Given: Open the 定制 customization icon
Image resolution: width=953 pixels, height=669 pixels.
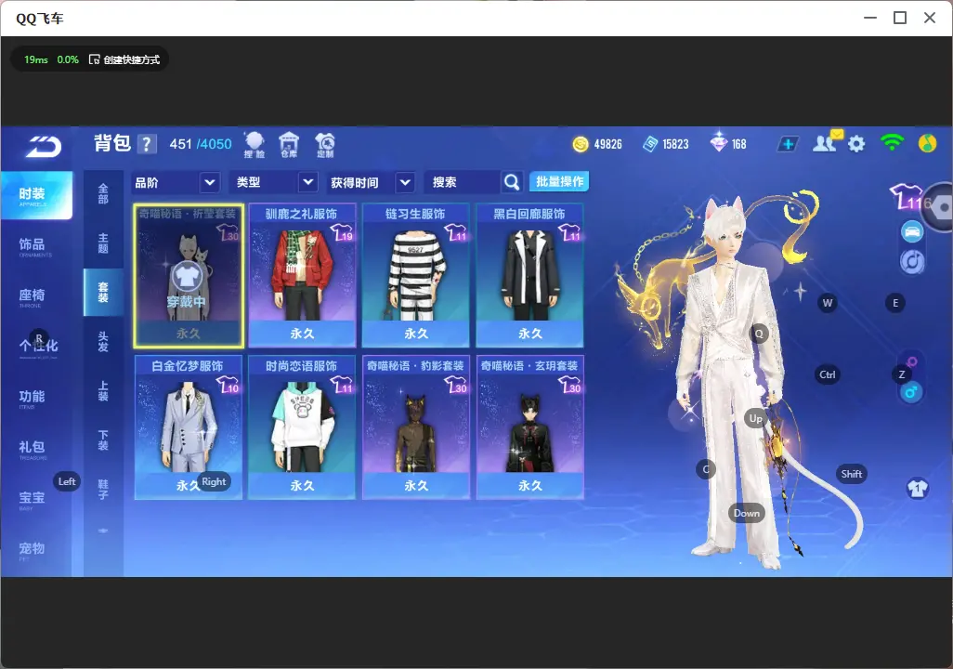Looking at the screenshot, I should coord(325,145).
